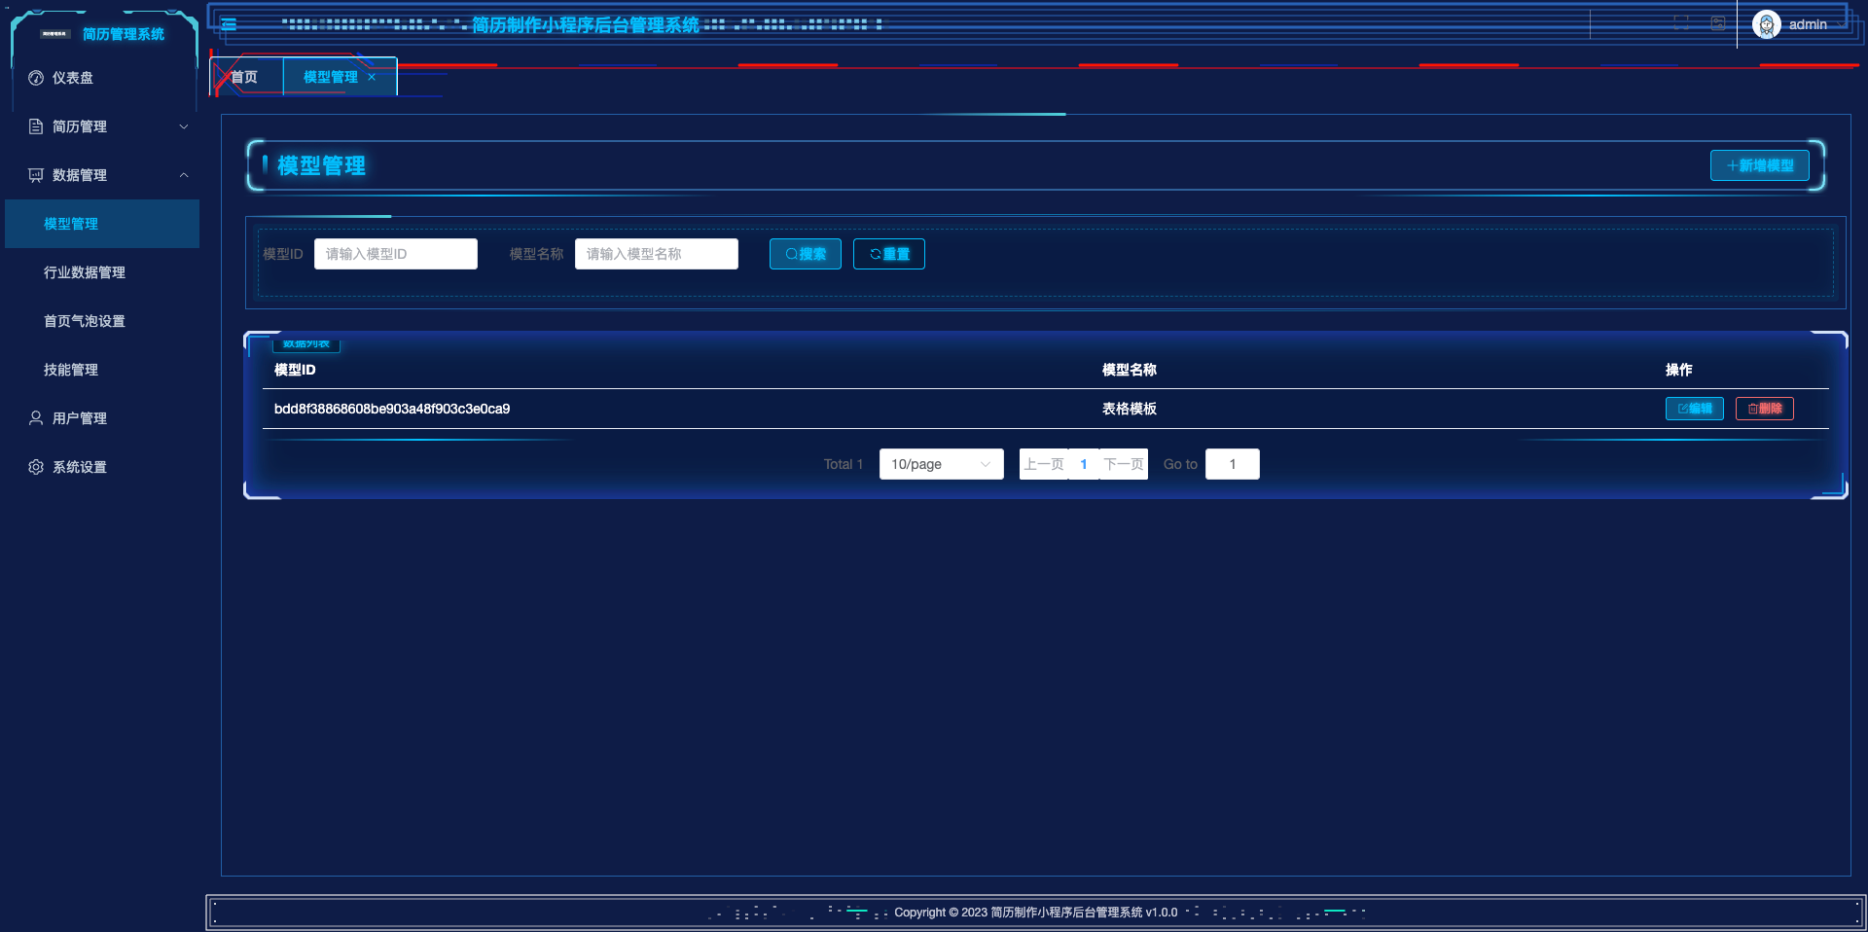Click the 用户管理 user icon

coord(35,418)
